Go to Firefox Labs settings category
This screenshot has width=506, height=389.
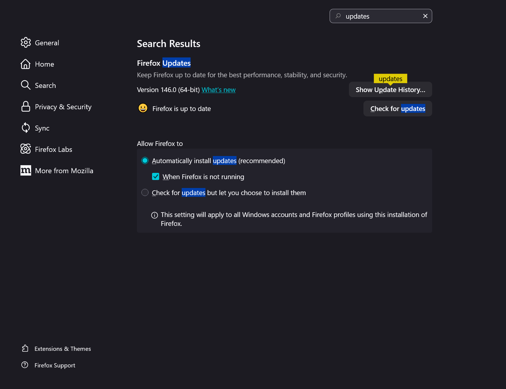coord(53,150)
